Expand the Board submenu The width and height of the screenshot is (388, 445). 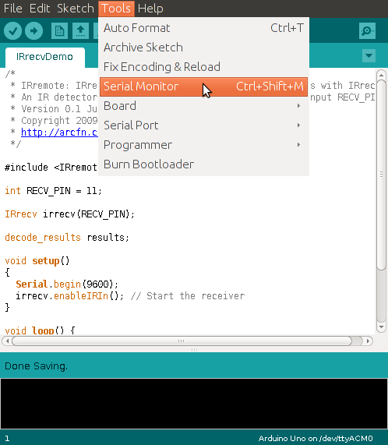point(203,106)
